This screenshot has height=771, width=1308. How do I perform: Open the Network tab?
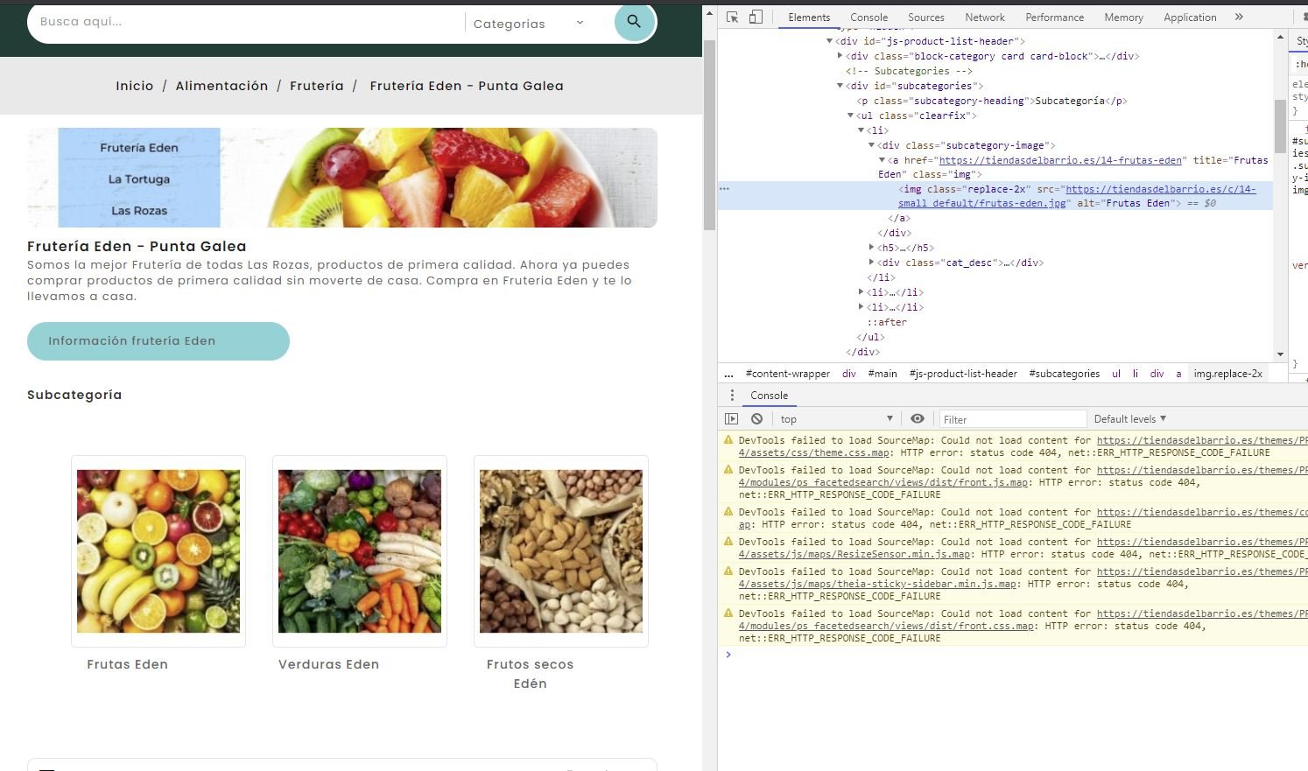[985, 17]
